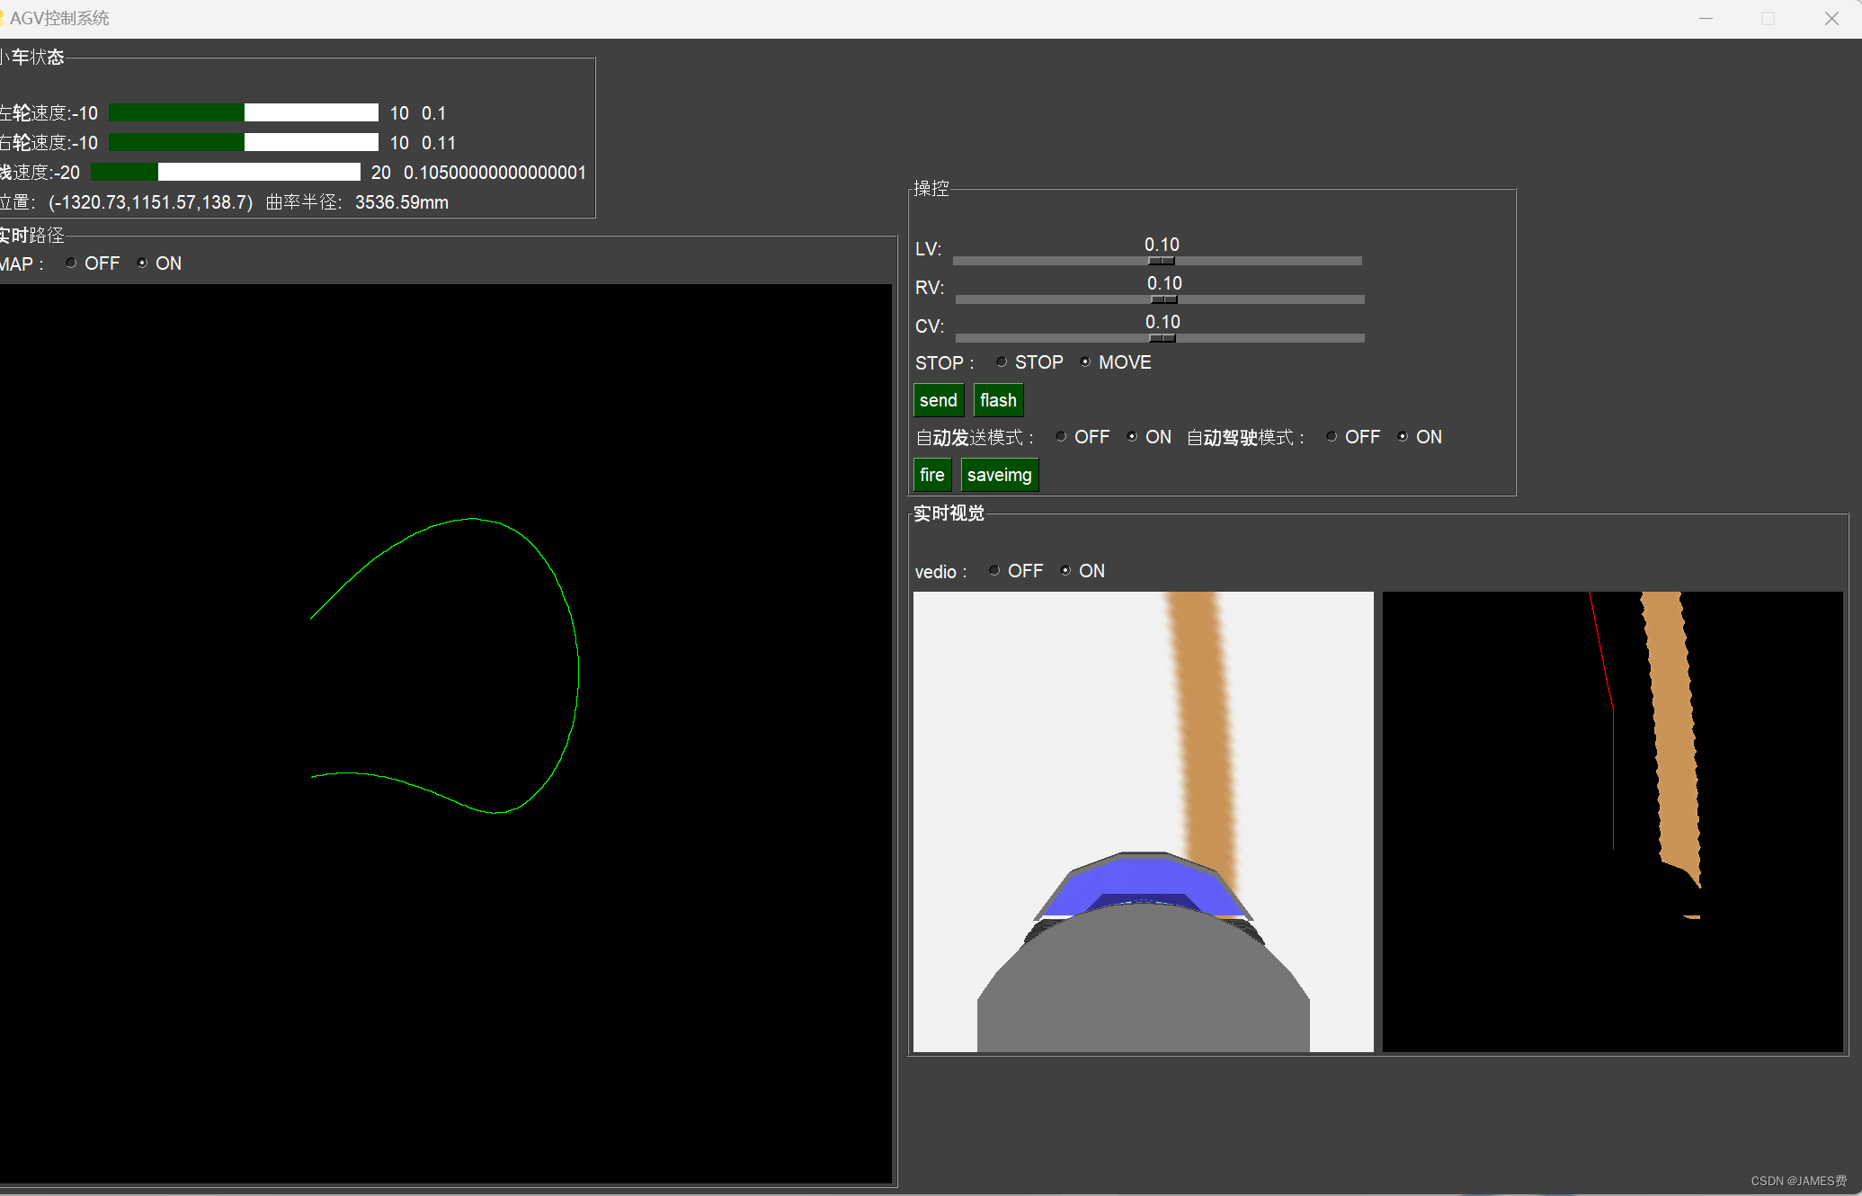Click the CV slider handle
This screenshot has height=1196, width=1862.
(1163, 338)
